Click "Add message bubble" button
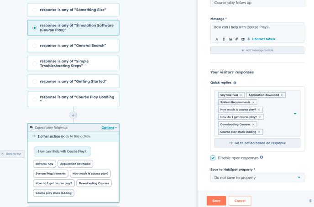This screenshot has width=314, height=207. pyautogui.click(x=257, y=50)
